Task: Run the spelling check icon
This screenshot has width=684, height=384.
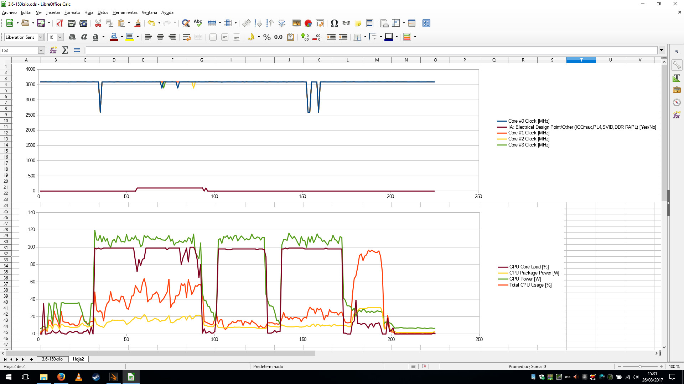Action: click(x=198, y=23)
